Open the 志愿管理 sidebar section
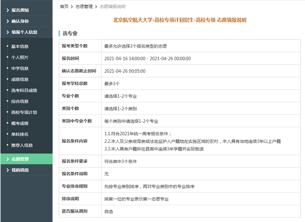Image resolution: width=305 pixels, height=222 pixels. click(27, 159)
